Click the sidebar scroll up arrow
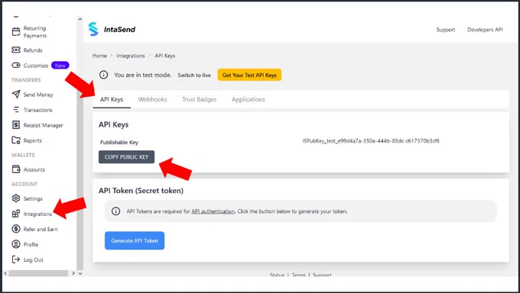 pos(80,19)
